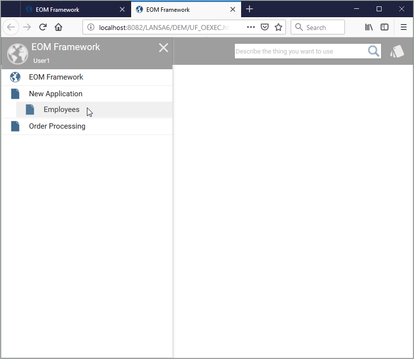
Task: Click the User1 label
Action: point(41,61)
